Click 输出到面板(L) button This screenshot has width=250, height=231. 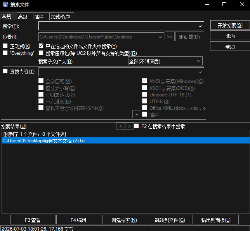[x=216, y=220]
